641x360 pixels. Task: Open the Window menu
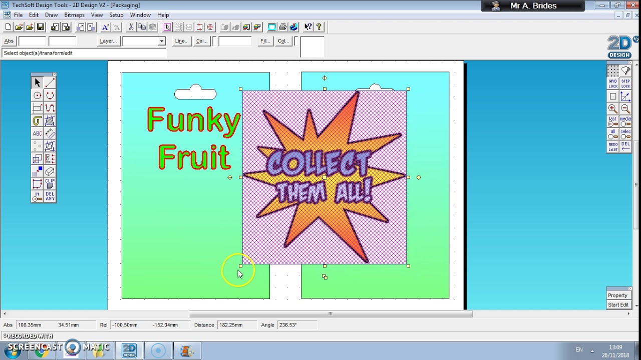click(x=140, y=15)
